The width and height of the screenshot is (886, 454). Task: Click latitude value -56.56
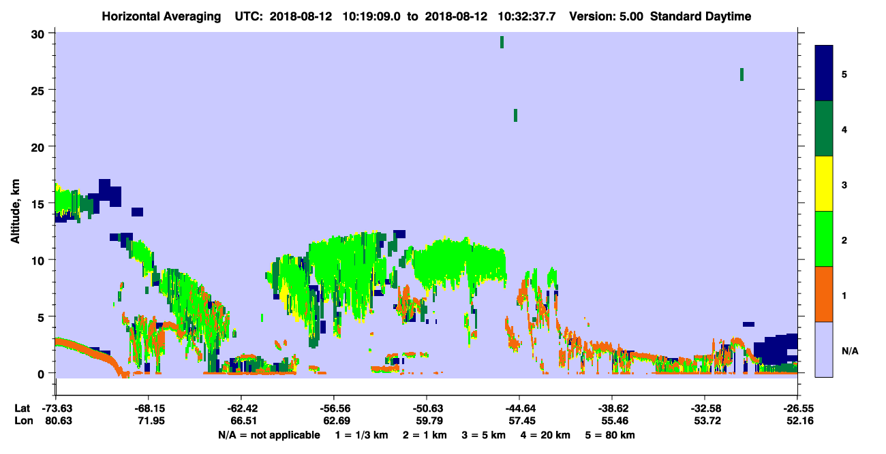click(334, 408)
